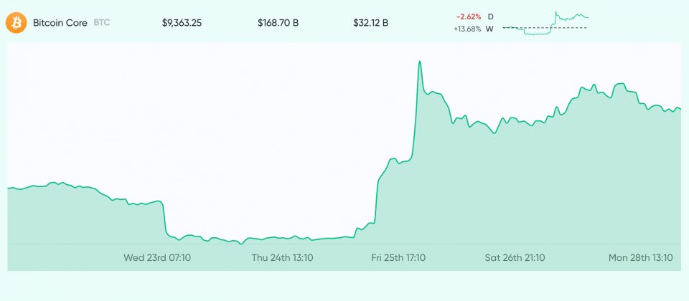This screenshot has width=689, height=301.
Task: Open the mini sparkline chart thumbnail
Action: point(545,22)
